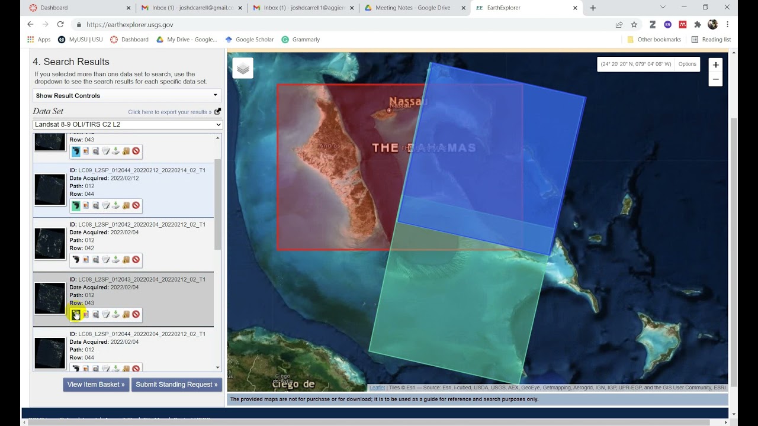Add LC08_L2SP_012042_20220204 scene to bulk download
Image resolution: width=758 pixels, height=426 pixels.
click(126, 260)
